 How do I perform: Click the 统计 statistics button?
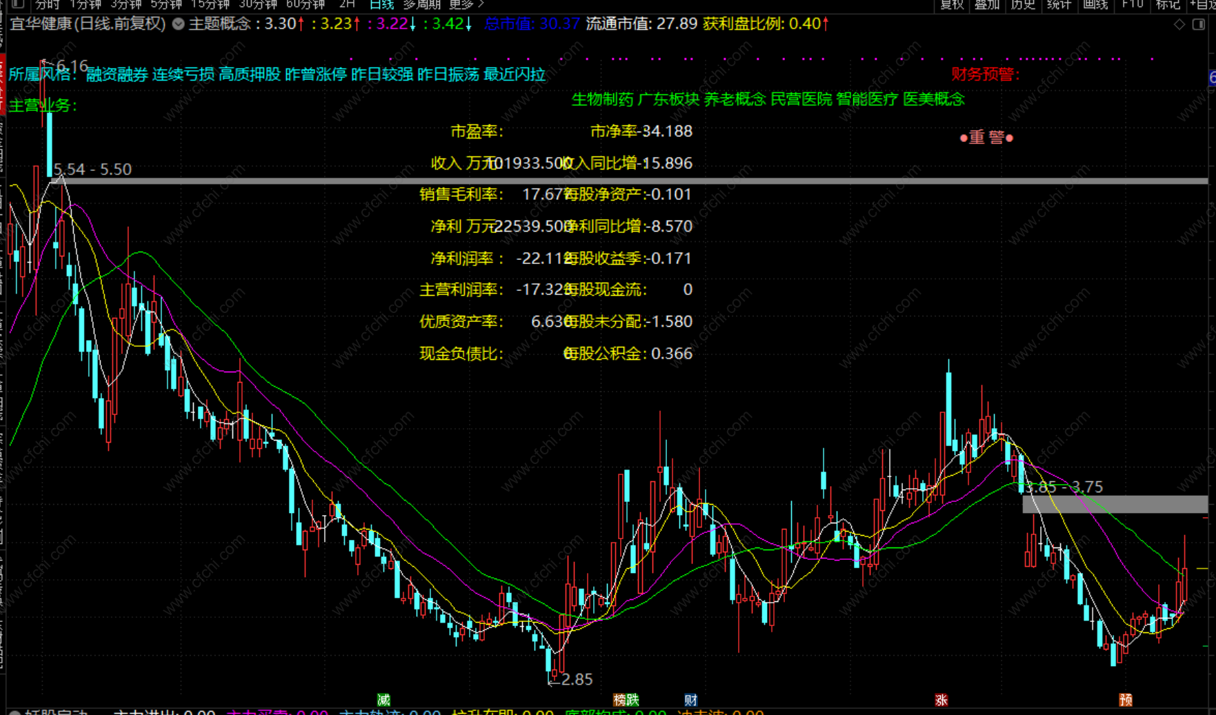click(x=1059, y=4)
